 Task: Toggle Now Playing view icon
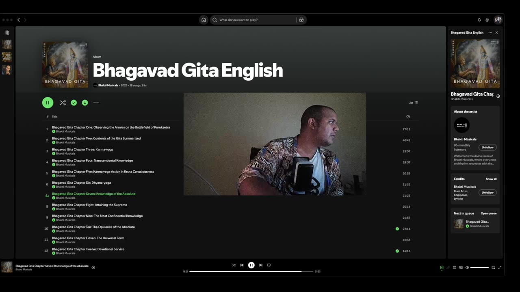pos(442,268)
